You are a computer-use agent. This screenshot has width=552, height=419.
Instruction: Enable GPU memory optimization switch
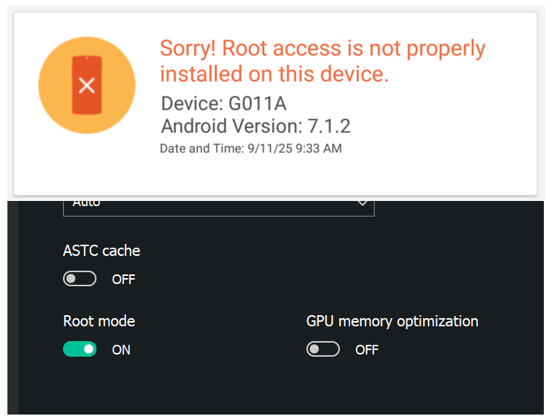[x=323, y=349]
